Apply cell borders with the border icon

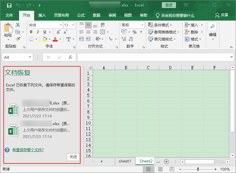point(31,39)
